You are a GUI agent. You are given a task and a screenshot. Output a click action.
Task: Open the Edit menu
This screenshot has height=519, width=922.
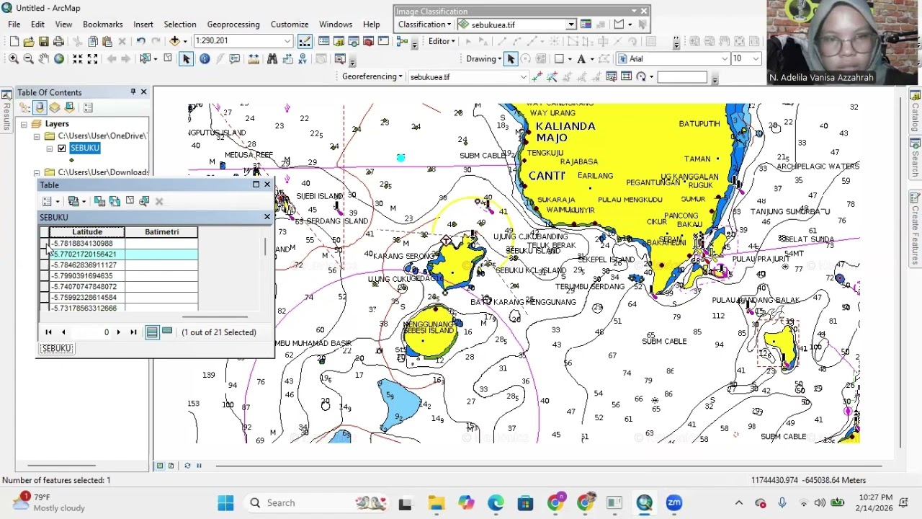click(37, 25)
